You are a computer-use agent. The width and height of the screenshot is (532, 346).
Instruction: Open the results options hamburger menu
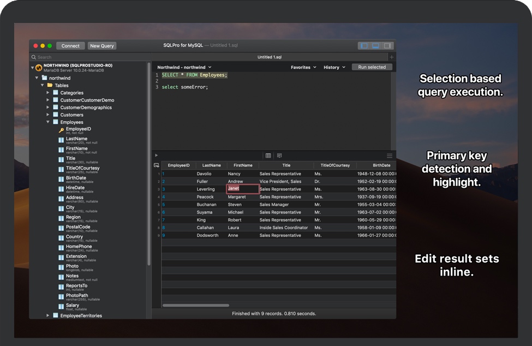(390, 155)
